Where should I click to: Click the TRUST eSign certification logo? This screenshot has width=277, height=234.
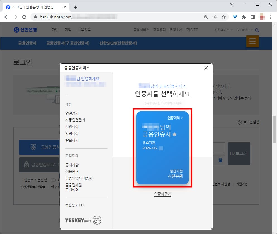coord(97,220)
